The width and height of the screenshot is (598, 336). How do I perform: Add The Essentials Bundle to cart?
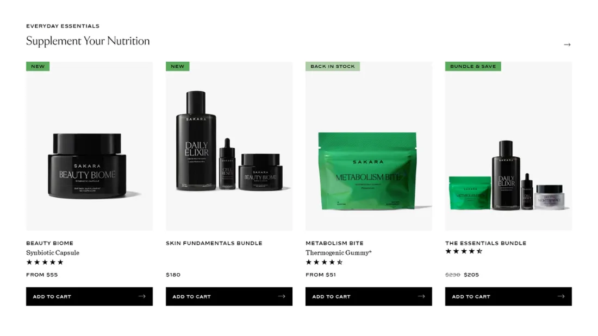[508, 296]
